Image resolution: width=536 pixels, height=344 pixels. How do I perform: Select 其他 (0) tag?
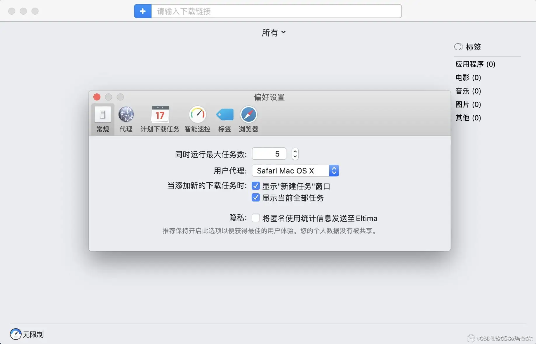pyautogui.click(x=468, y=118)
